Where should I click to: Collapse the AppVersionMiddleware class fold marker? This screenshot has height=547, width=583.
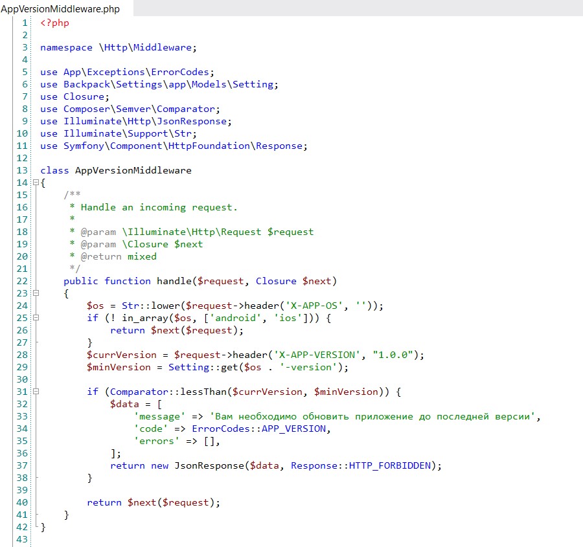click(35, 183)
